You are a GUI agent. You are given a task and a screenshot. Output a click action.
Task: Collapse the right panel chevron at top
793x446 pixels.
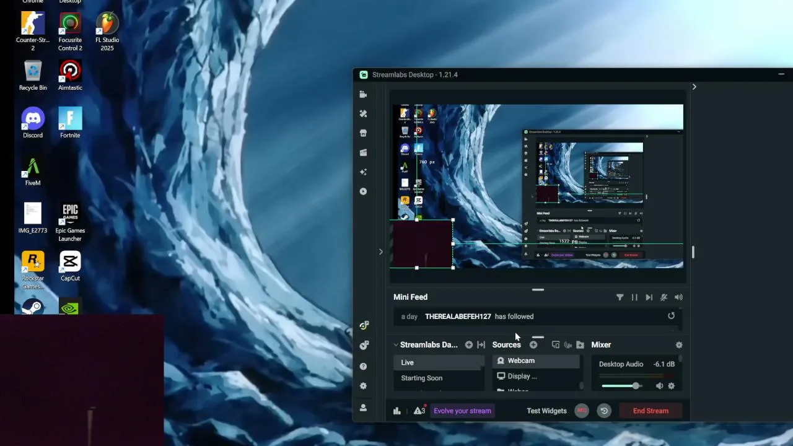point(694,87)
